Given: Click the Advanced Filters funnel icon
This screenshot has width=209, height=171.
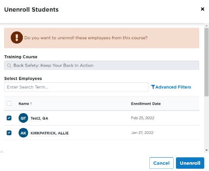Looking at the screenshot, I should pyautogui.click(x=153, y=87).
